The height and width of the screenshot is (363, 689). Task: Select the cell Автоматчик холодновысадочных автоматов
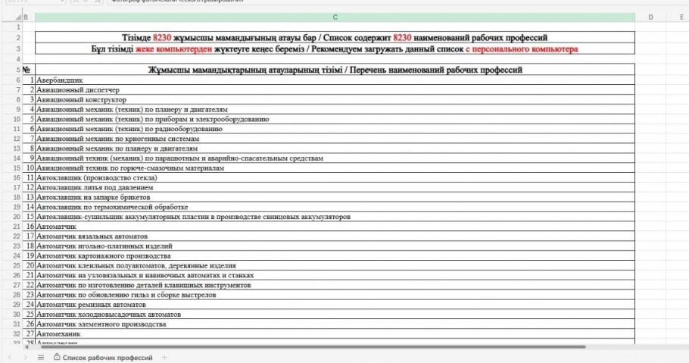pyautogui.click(x=335, y=314)
